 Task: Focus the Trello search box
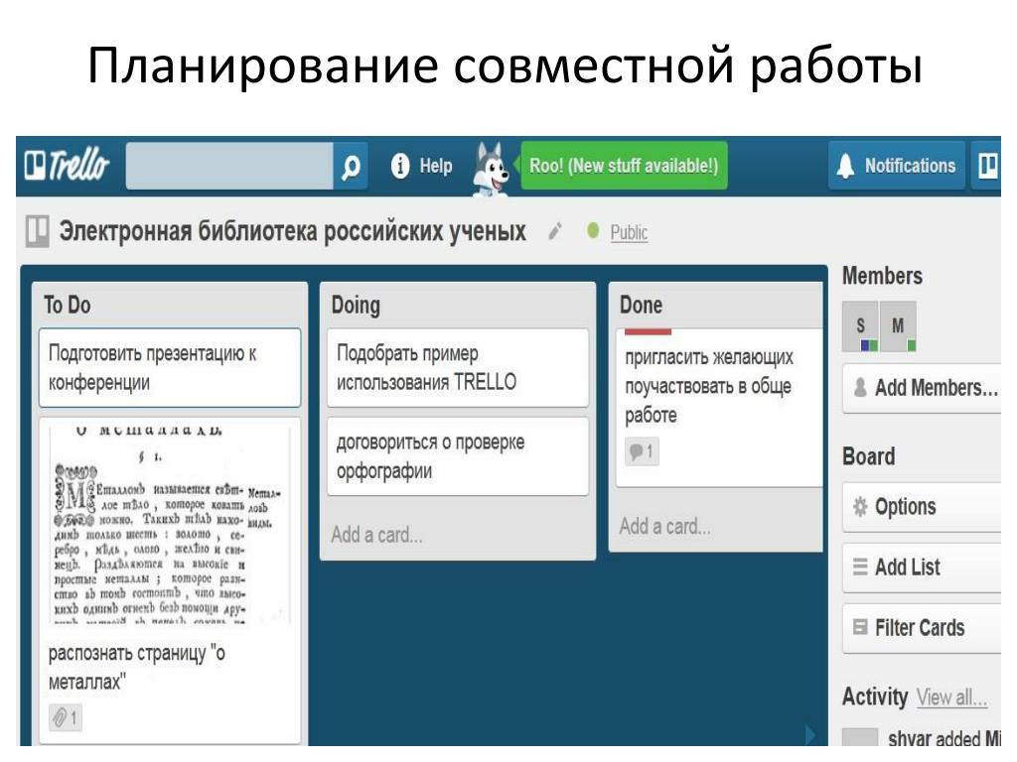(x=229, y=167)
